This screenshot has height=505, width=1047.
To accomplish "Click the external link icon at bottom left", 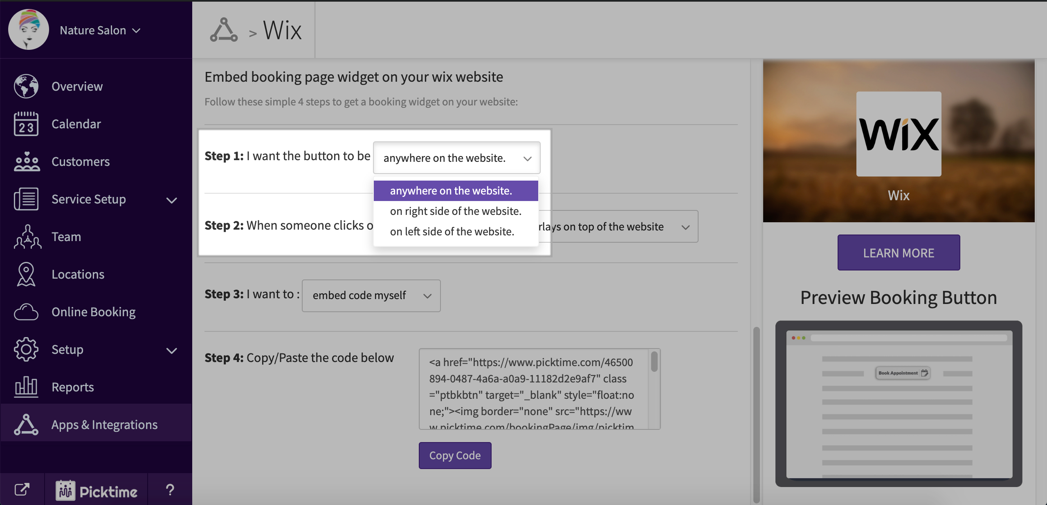I will (22, 489).
